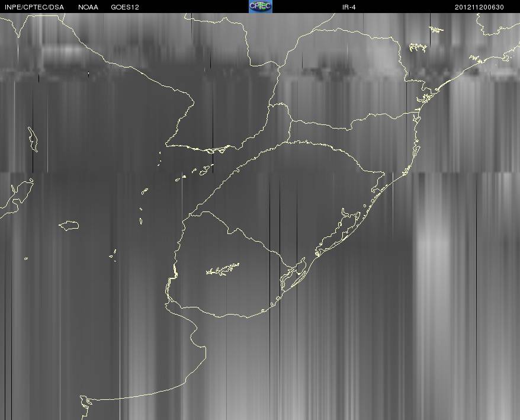The image size is (520, 420).
Task: Click the NOAA label in header
Action: pos(88,7)
